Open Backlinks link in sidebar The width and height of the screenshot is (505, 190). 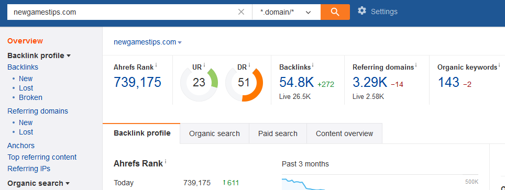(23, 67)
